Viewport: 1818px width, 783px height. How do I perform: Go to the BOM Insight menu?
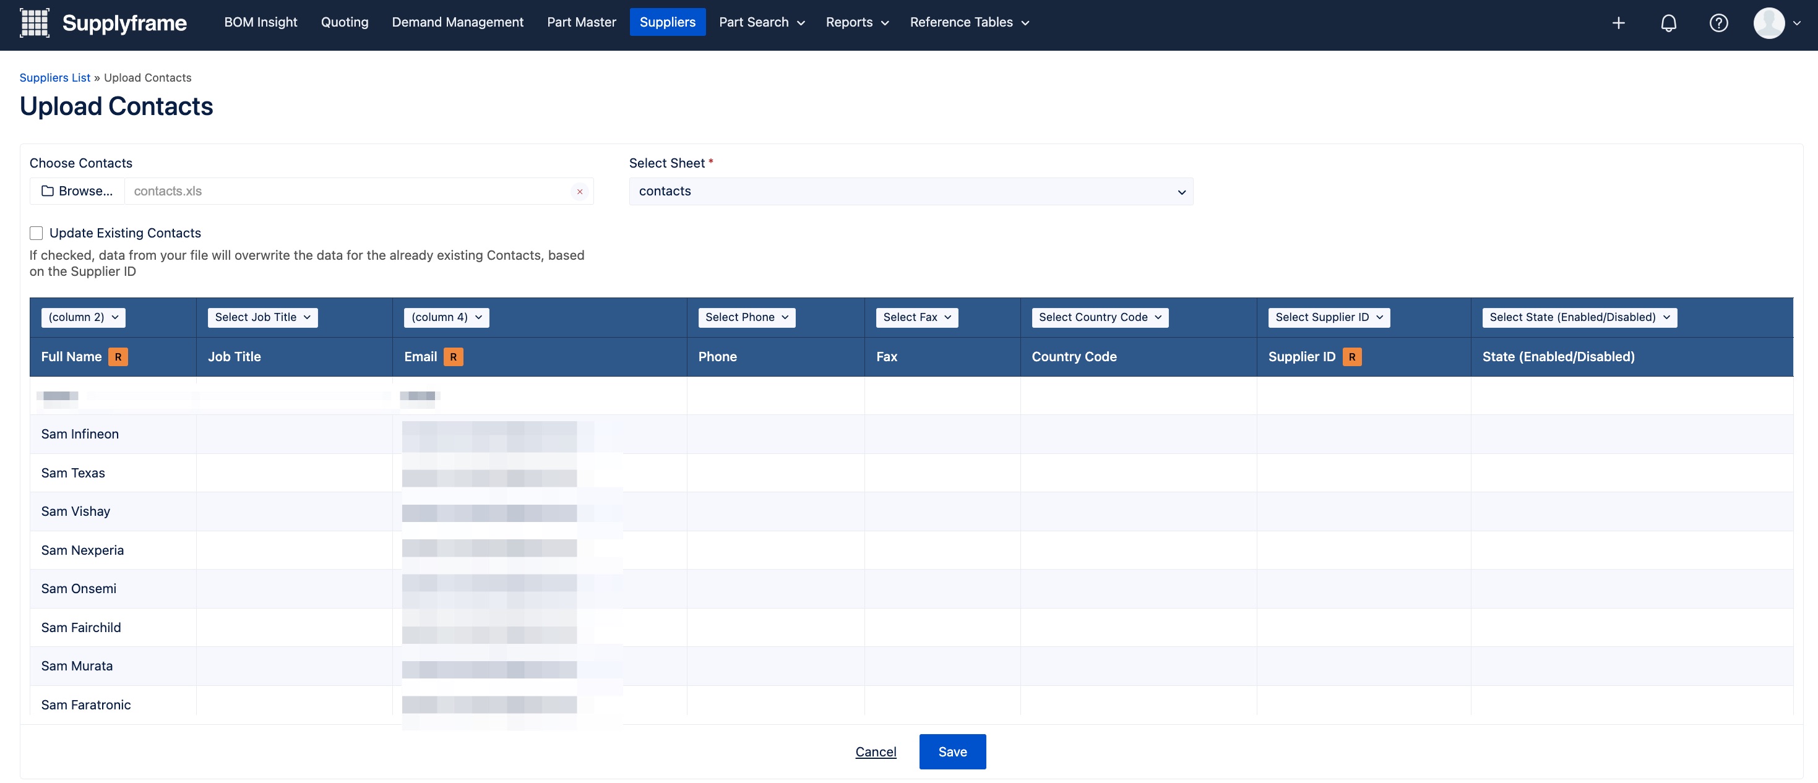pos(261,22)
